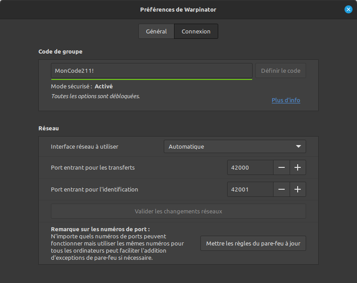This screenshot has height=283, width=357.
Task: Click the 'Port entrant pour les transferts' label
Action: (x=93, y=167)
